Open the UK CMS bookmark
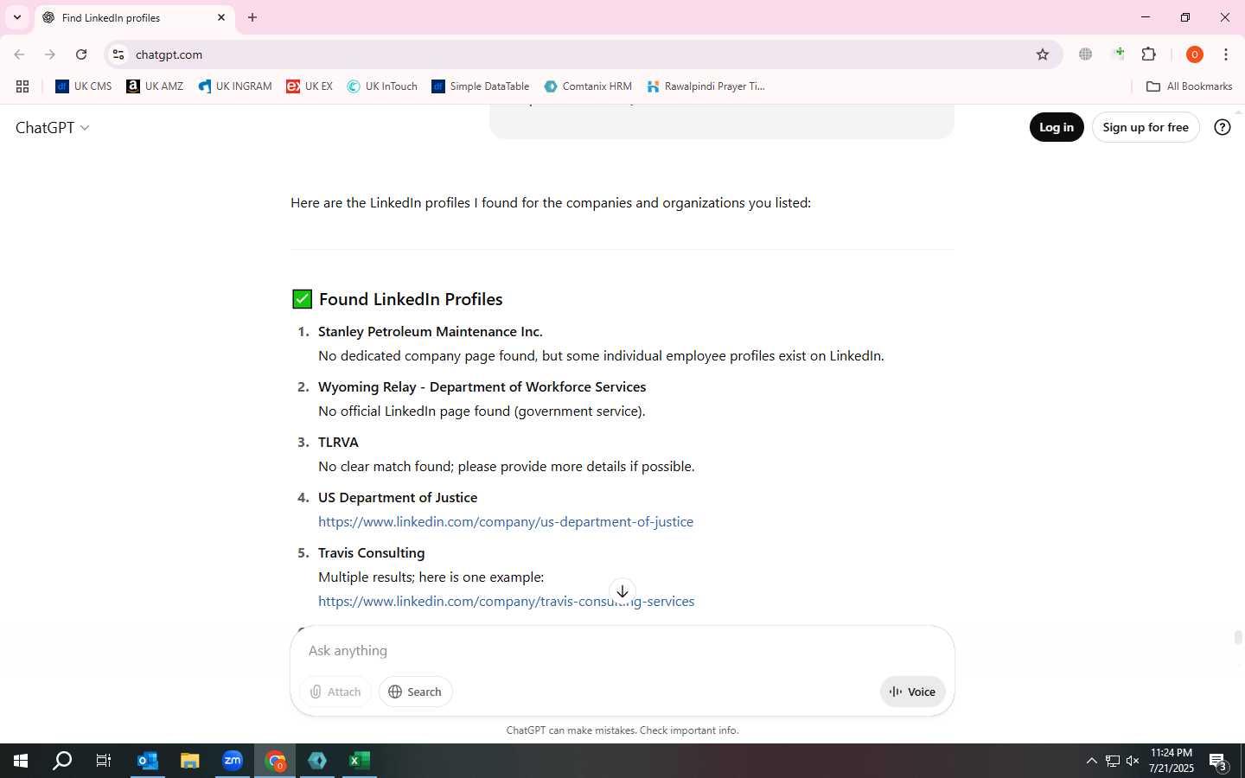The width and height of the screenshot is (1245, 778). click(84, 86)
